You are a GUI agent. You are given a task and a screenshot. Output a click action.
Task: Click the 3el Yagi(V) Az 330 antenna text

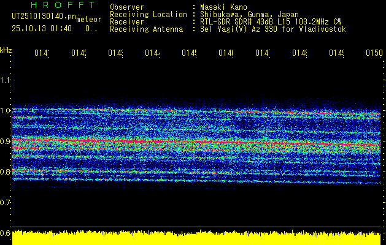pyautogui.click(x=273, y=29)
